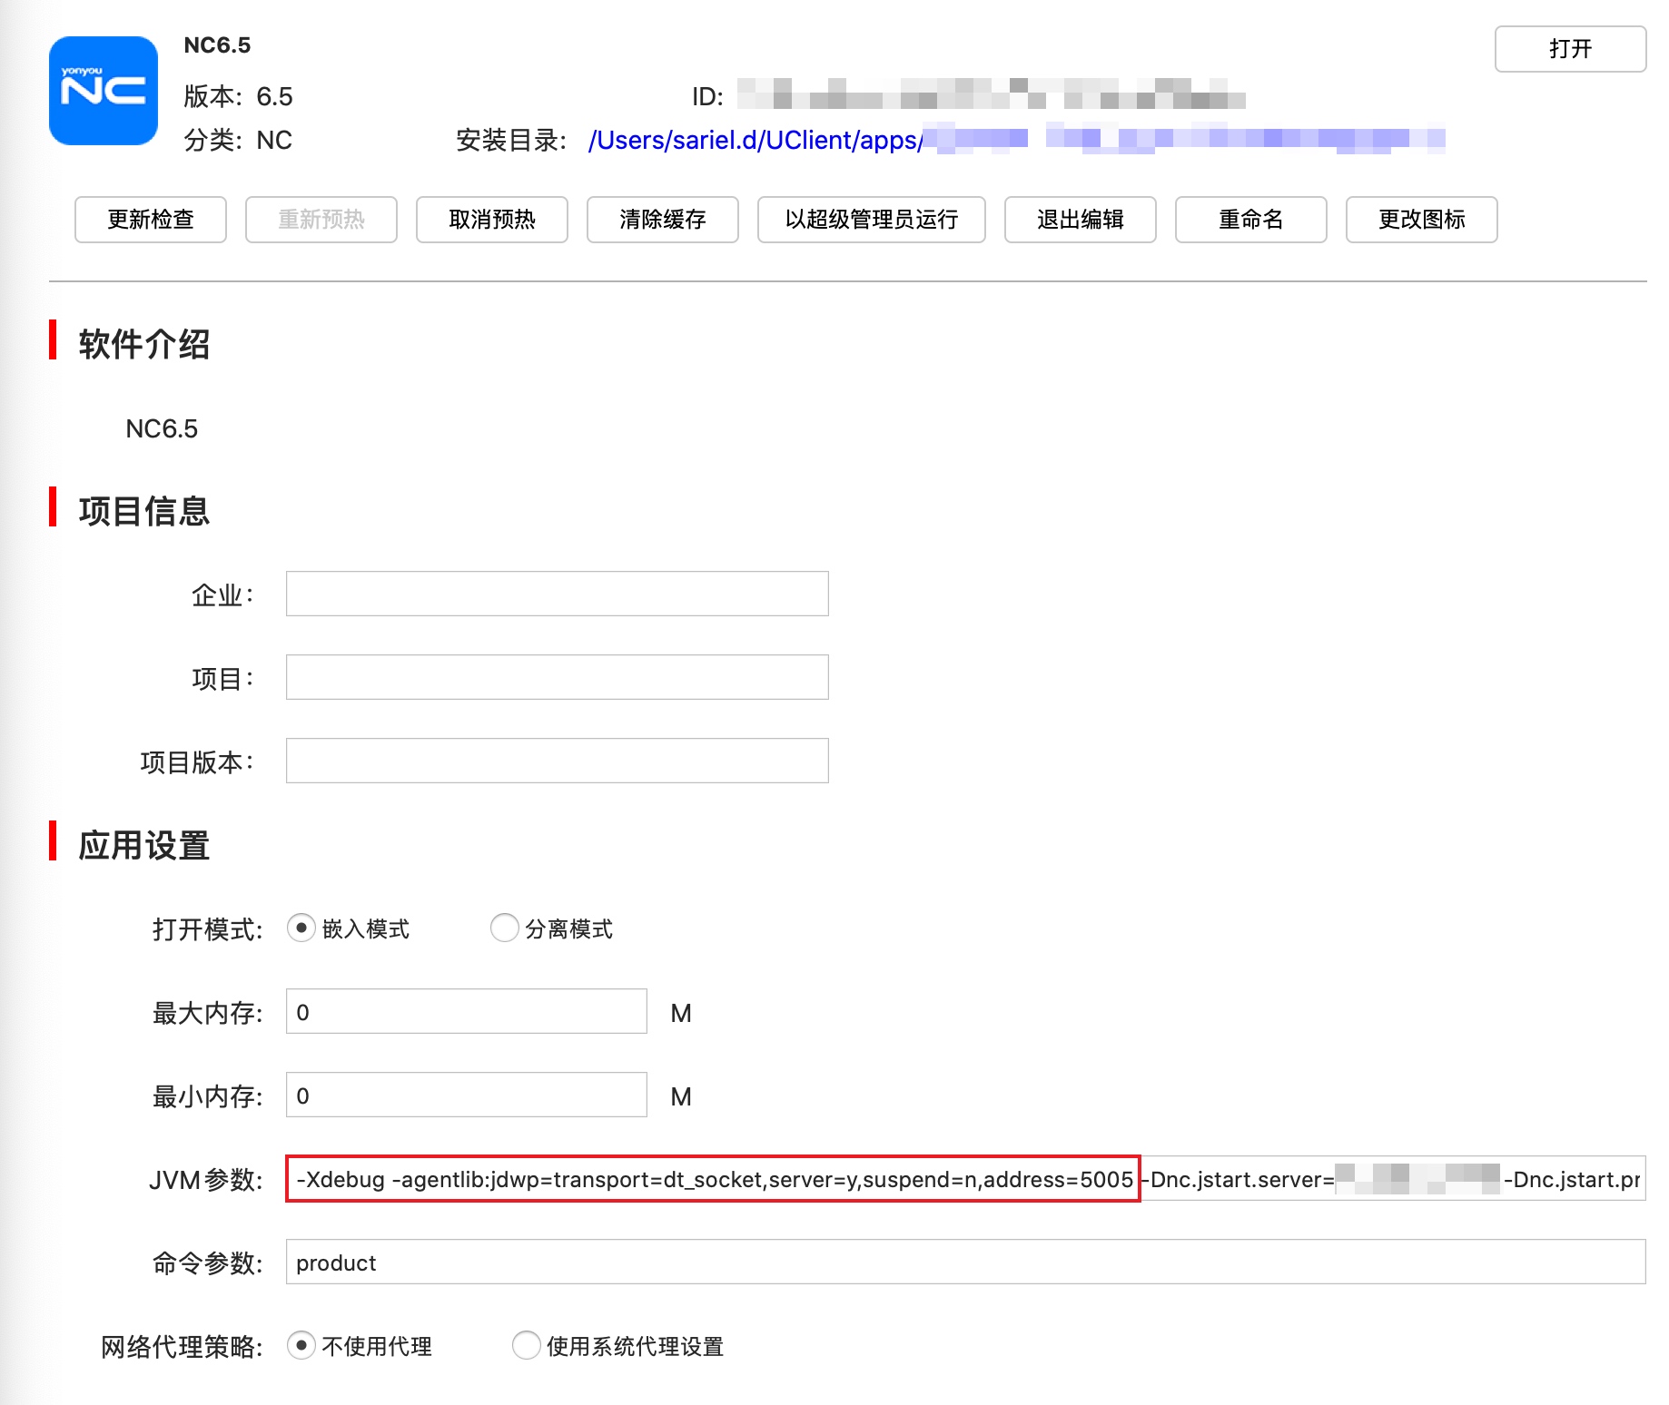The height and width of the screenshot is (1405, 1669).
Task: Click the 项目信息 section heading
Action: coord(144,511)
